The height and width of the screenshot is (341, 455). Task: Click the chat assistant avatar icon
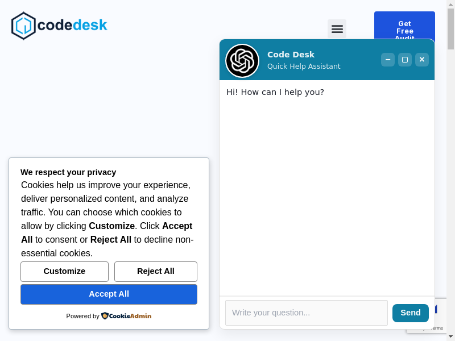tap(242, 60)
